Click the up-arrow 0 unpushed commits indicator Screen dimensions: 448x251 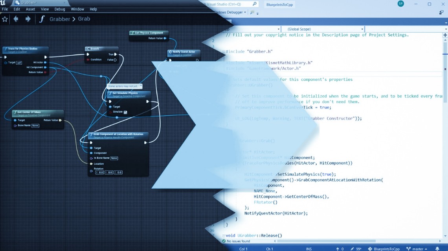coord(340,249)
